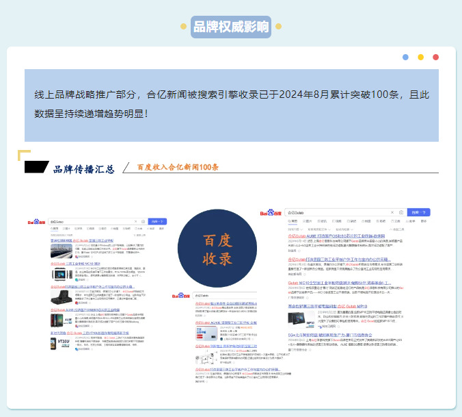Select 更多 tab in left screenshot
This screenshot has width=462, height=417.
coord(162,229)
